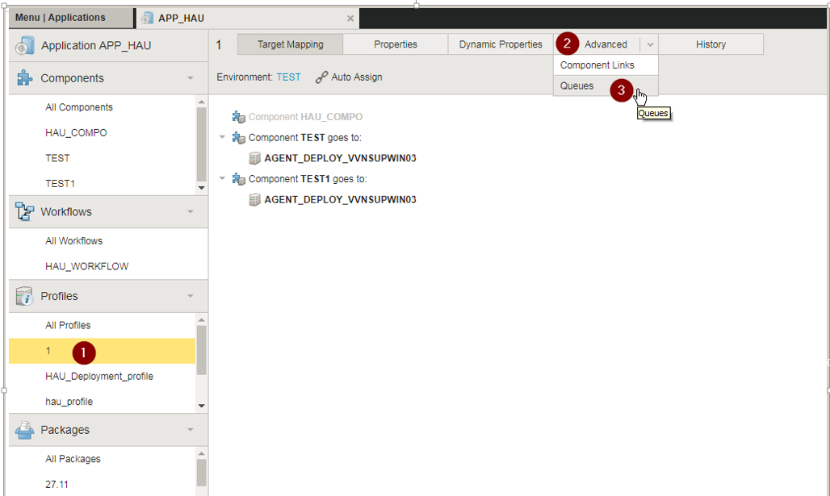Open the Profiles section icon
The width and height of the screenshot is (830, 496).
[24, 296]
